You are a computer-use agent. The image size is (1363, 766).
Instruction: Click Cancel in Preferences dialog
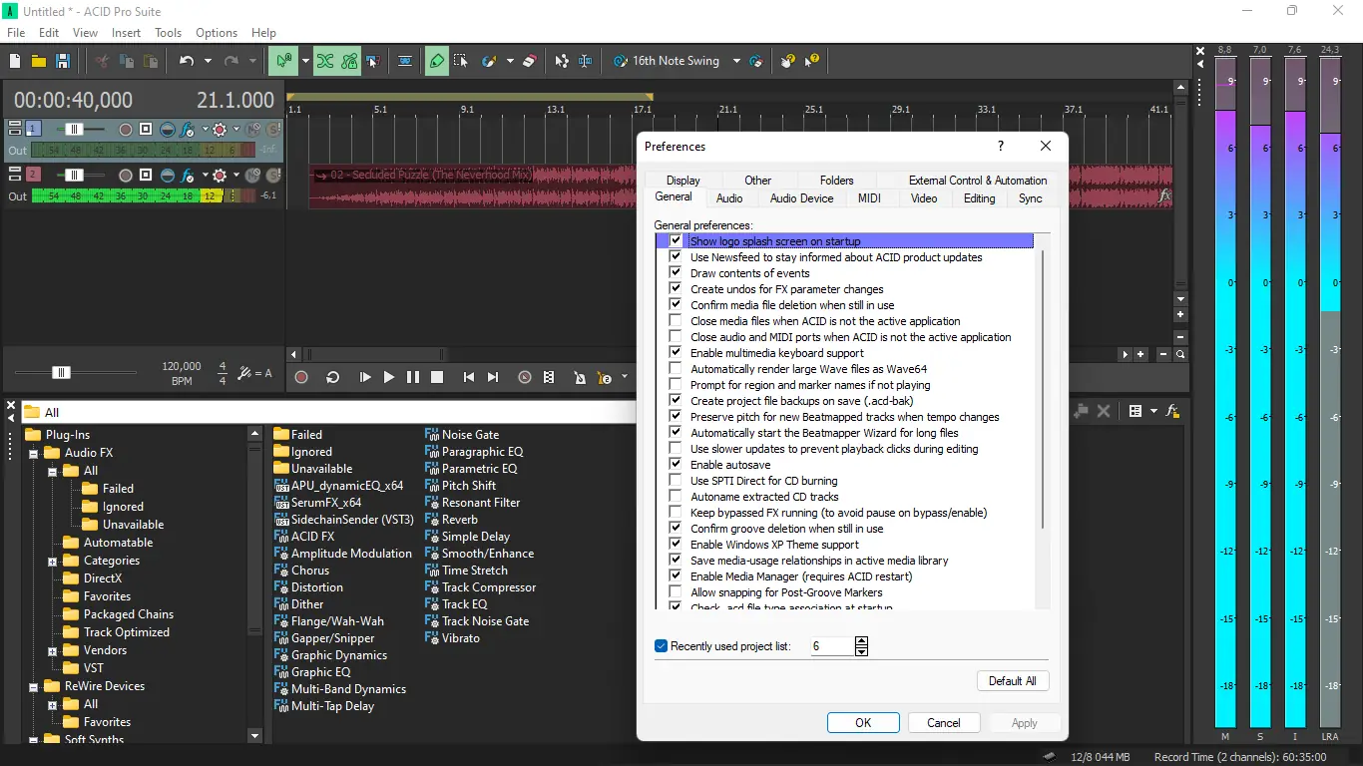[x=943, y=723]
